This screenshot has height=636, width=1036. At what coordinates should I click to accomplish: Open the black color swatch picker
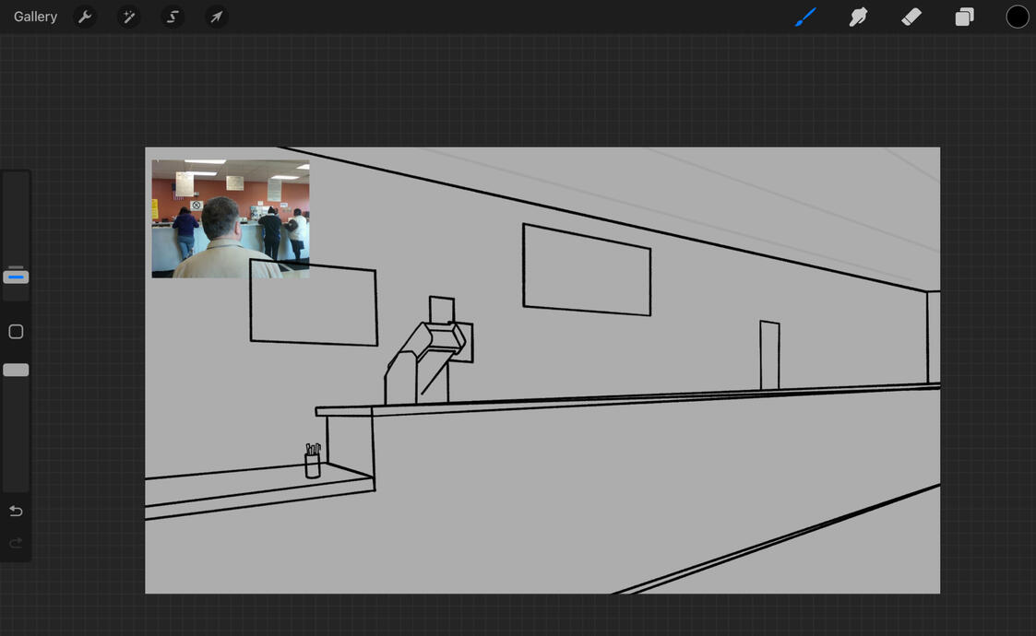pos(1017,17)
